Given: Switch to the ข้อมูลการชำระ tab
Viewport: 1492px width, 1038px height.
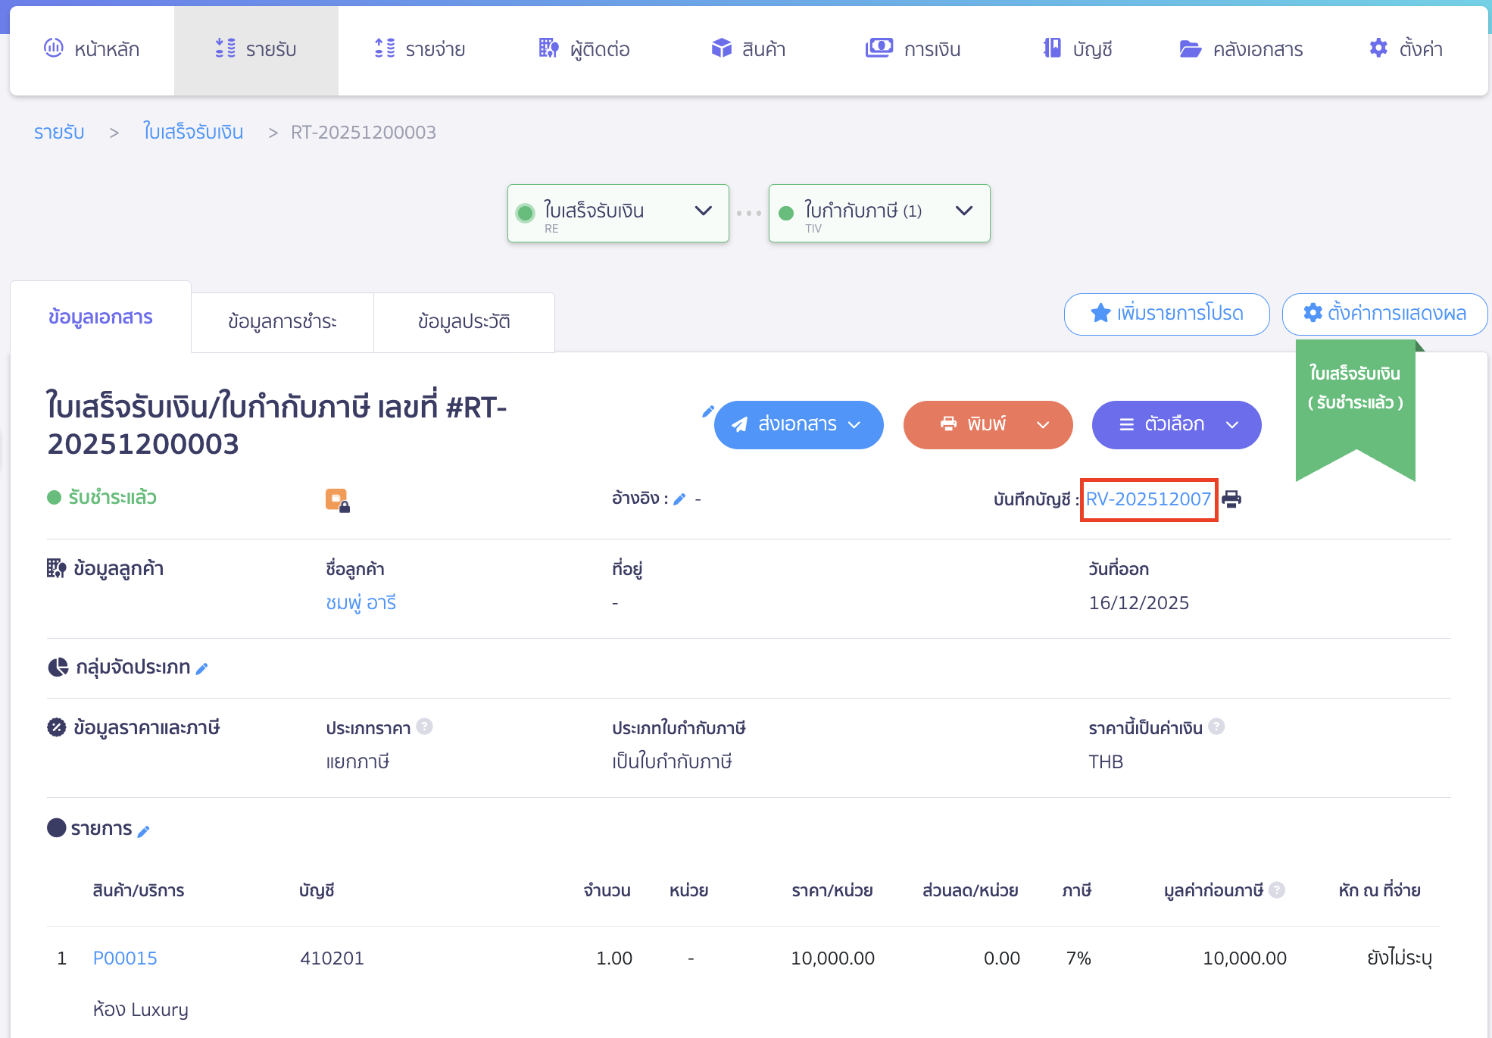Looking at the screenshot, I should click(x=282, y=321).
